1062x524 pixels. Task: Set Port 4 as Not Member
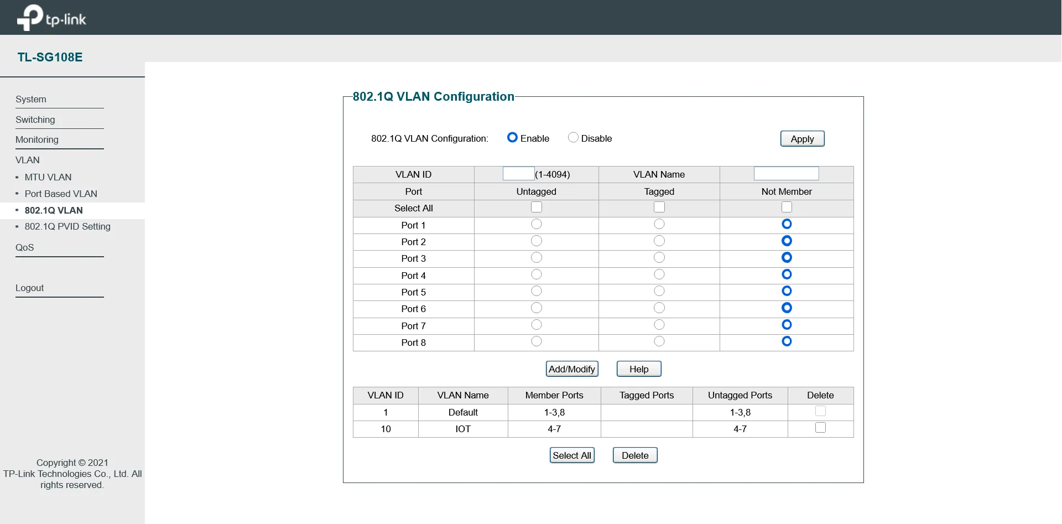(x=787, y=274)
